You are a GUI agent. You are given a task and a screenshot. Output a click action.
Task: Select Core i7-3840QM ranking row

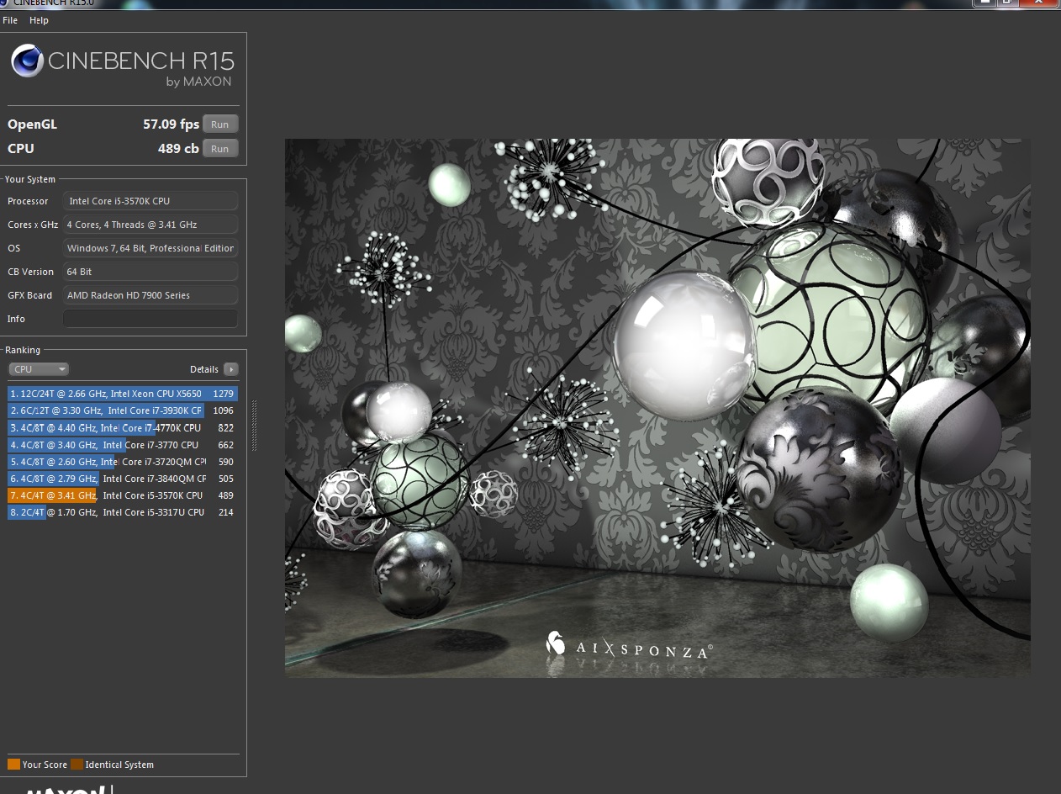pos(123,478)
